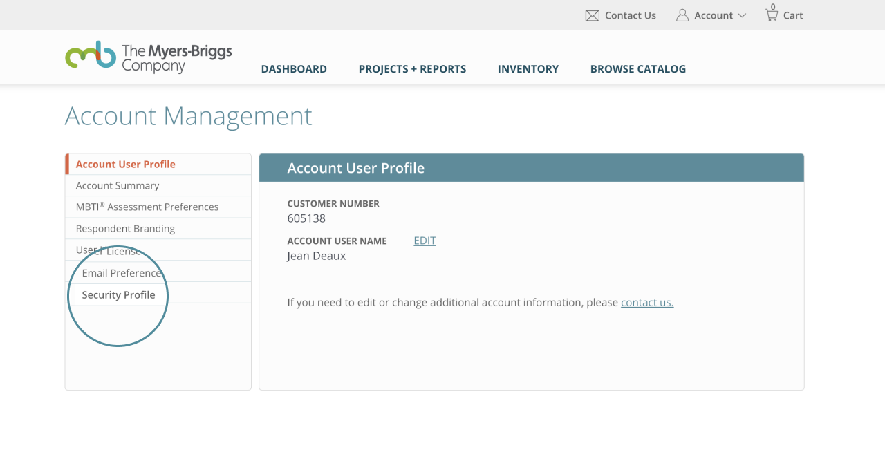The height and width of the screenshot is (459, 885).
Task: Open Projects + Reports menu
Action: pos(413,69)
